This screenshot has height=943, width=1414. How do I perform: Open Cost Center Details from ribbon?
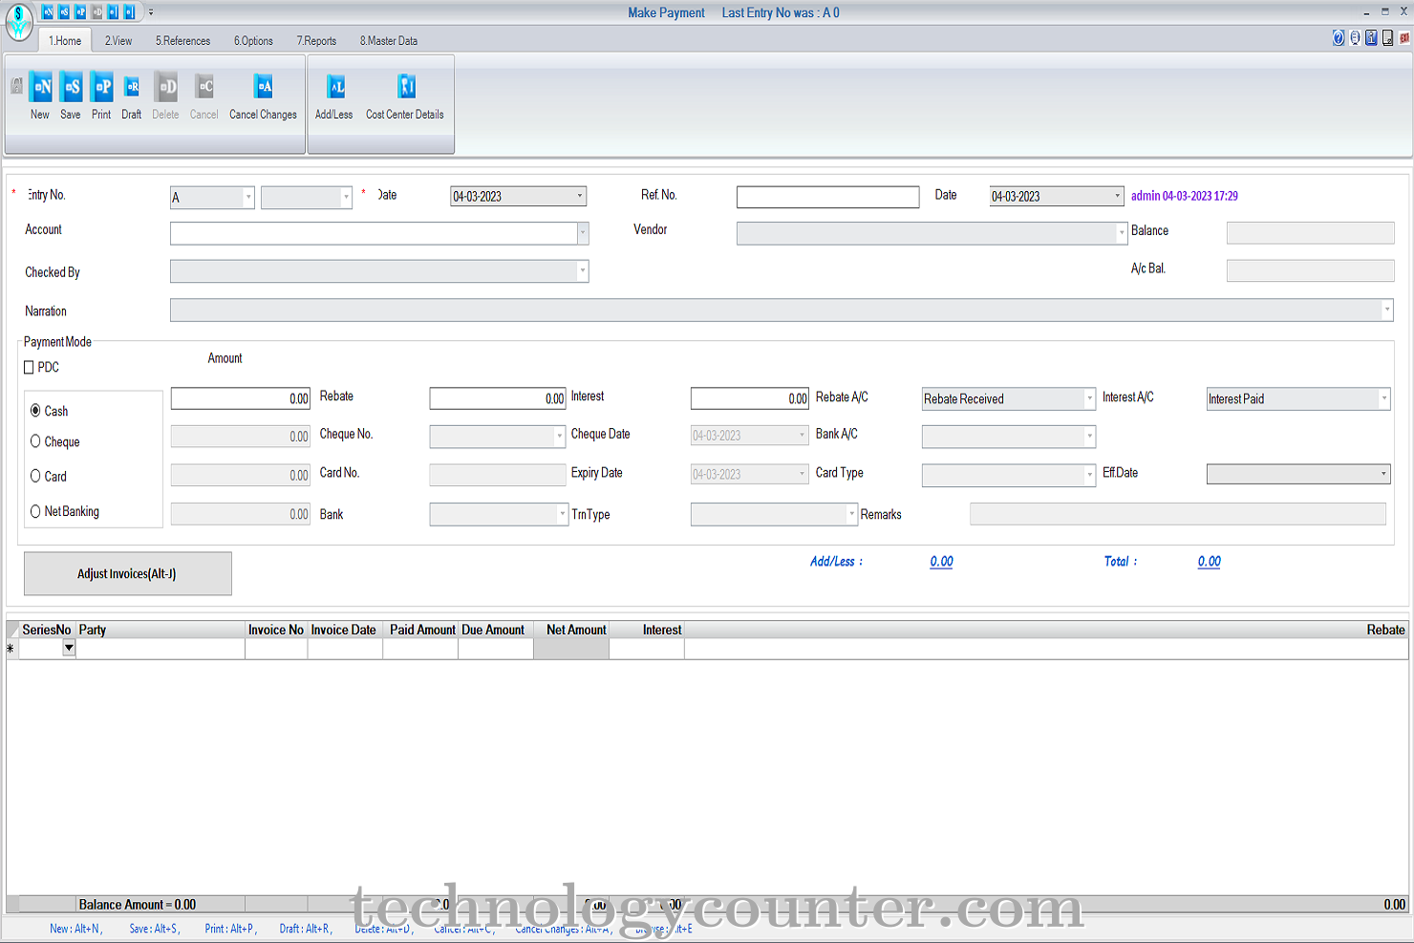(405, 96)
